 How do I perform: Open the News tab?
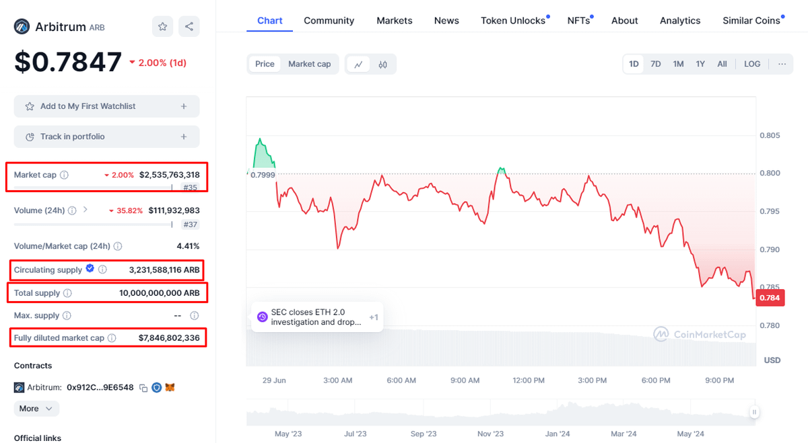click(x=446, y=20)
